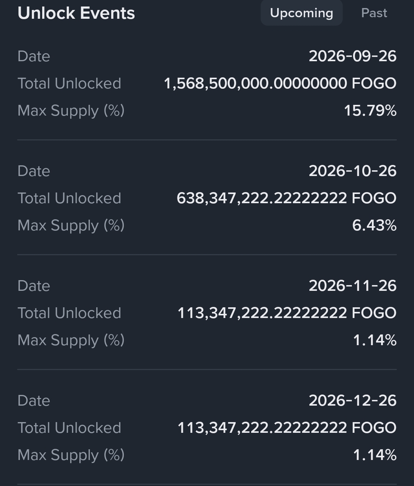Select the 2026-09-26 unlock date

click(x=352, y=56)
